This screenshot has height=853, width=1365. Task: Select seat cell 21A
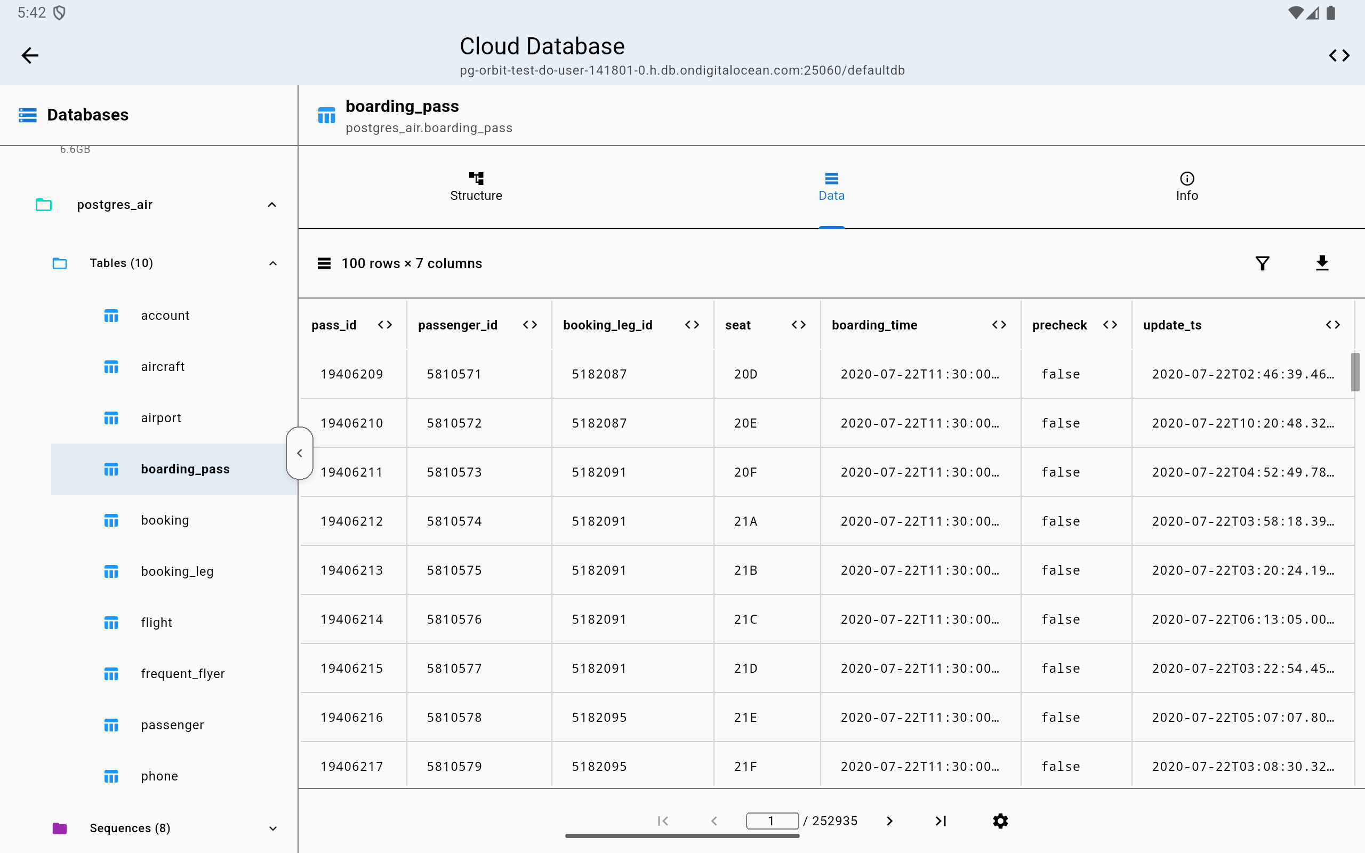767,521
